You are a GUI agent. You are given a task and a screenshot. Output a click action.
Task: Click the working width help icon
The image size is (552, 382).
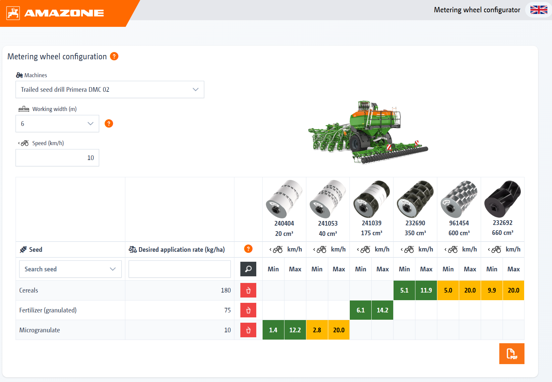pos(109,124)
